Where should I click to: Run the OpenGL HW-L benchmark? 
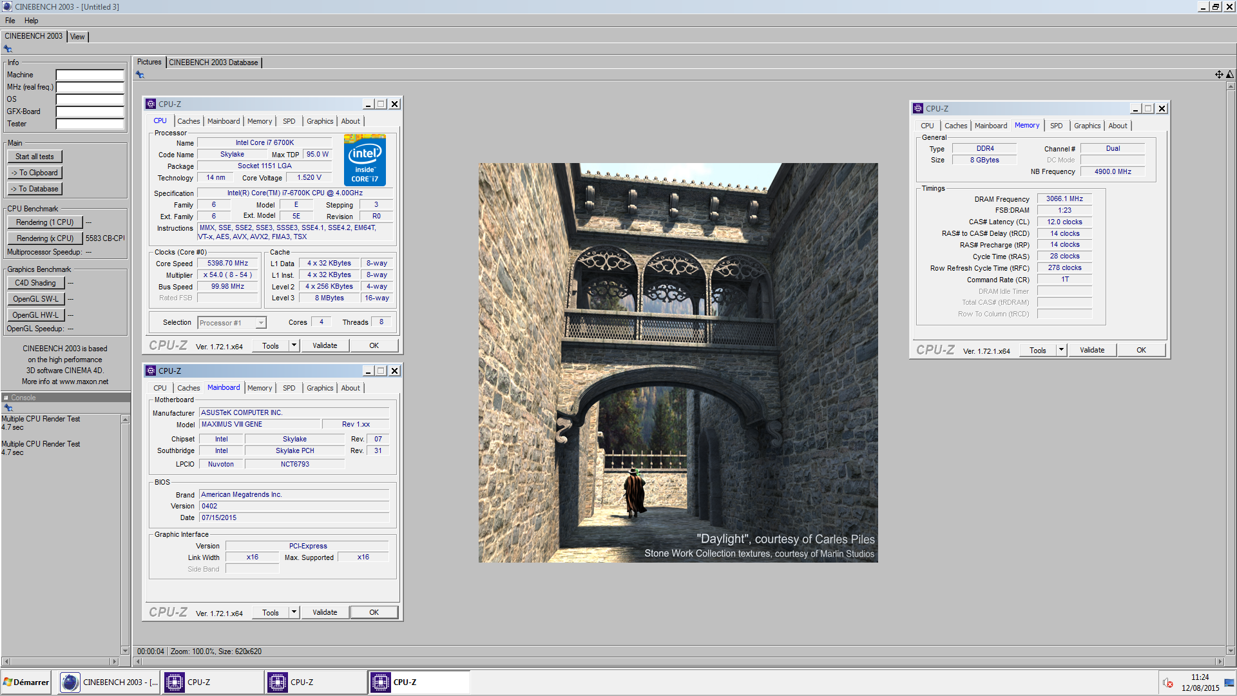pyautogui.click(x=35, y=315)
